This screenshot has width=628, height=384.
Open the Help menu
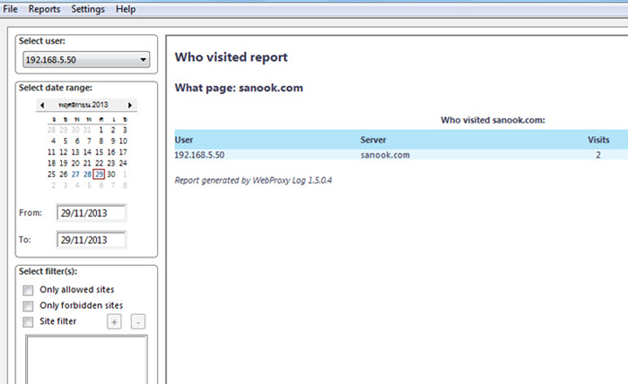click(126, 9)
